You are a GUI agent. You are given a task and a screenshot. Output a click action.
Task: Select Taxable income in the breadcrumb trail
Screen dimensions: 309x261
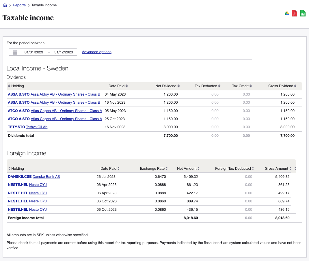tap(44, 5)
